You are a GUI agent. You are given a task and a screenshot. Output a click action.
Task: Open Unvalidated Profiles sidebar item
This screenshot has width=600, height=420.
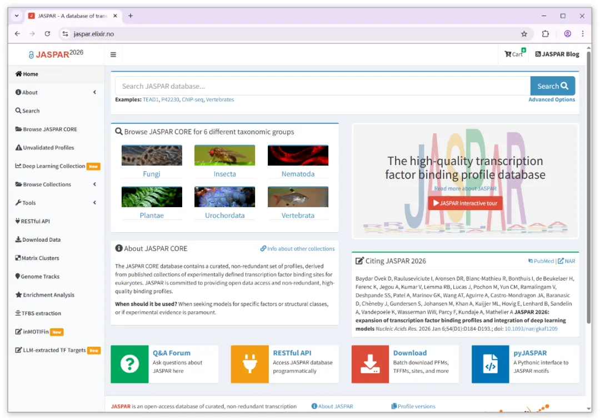point(44,148)
